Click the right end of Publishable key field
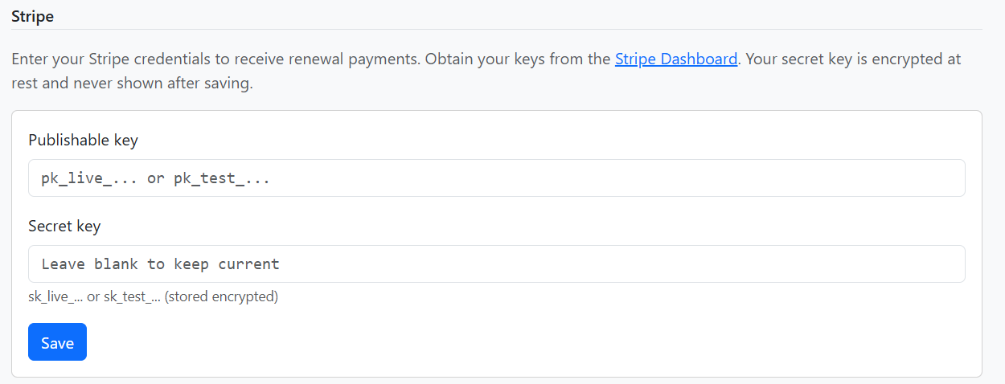1005x384 pixels. point(941,178)
